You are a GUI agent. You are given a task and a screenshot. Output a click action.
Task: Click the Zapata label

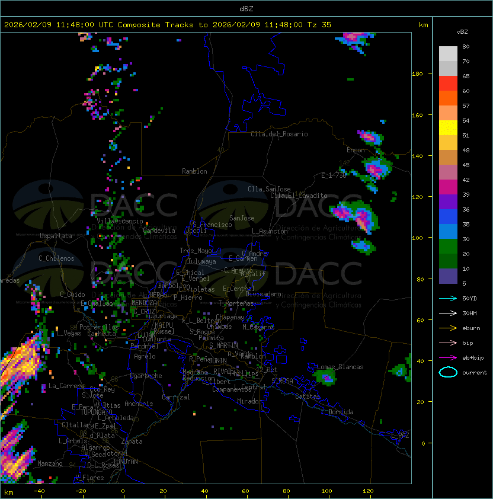tap(132, 442)
